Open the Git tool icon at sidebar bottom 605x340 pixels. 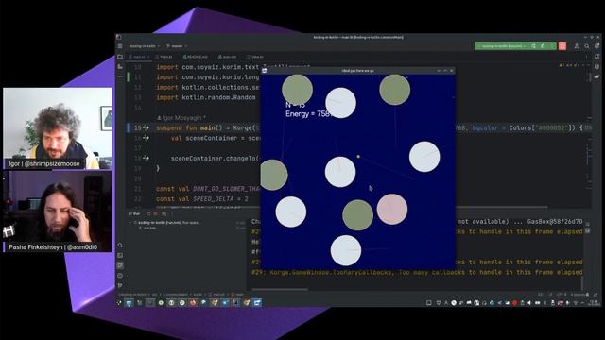pyautogui.click(x=120, y=285)
